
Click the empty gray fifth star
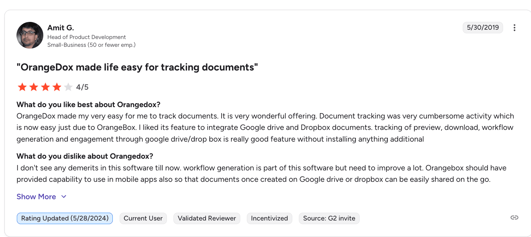pos(68,87)
